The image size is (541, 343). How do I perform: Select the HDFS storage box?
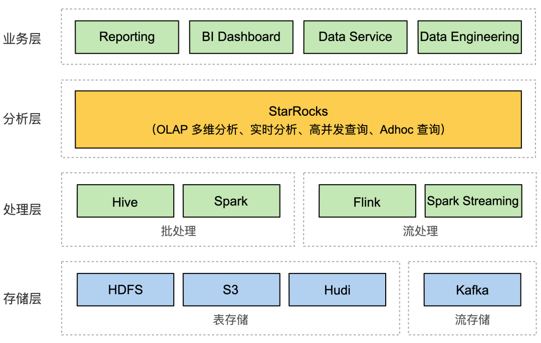pyautogui.click(x=126, y=290)
